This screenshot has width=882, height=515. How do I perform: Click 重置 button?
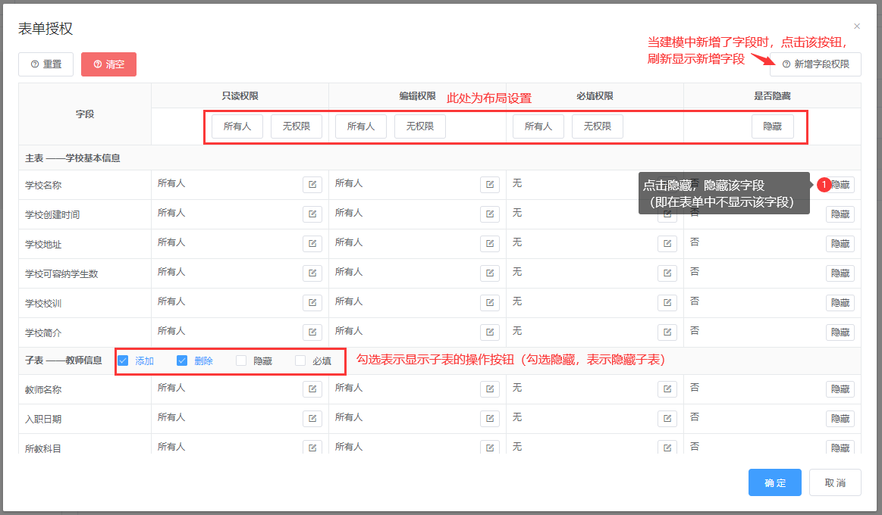[x=46, y=64]
